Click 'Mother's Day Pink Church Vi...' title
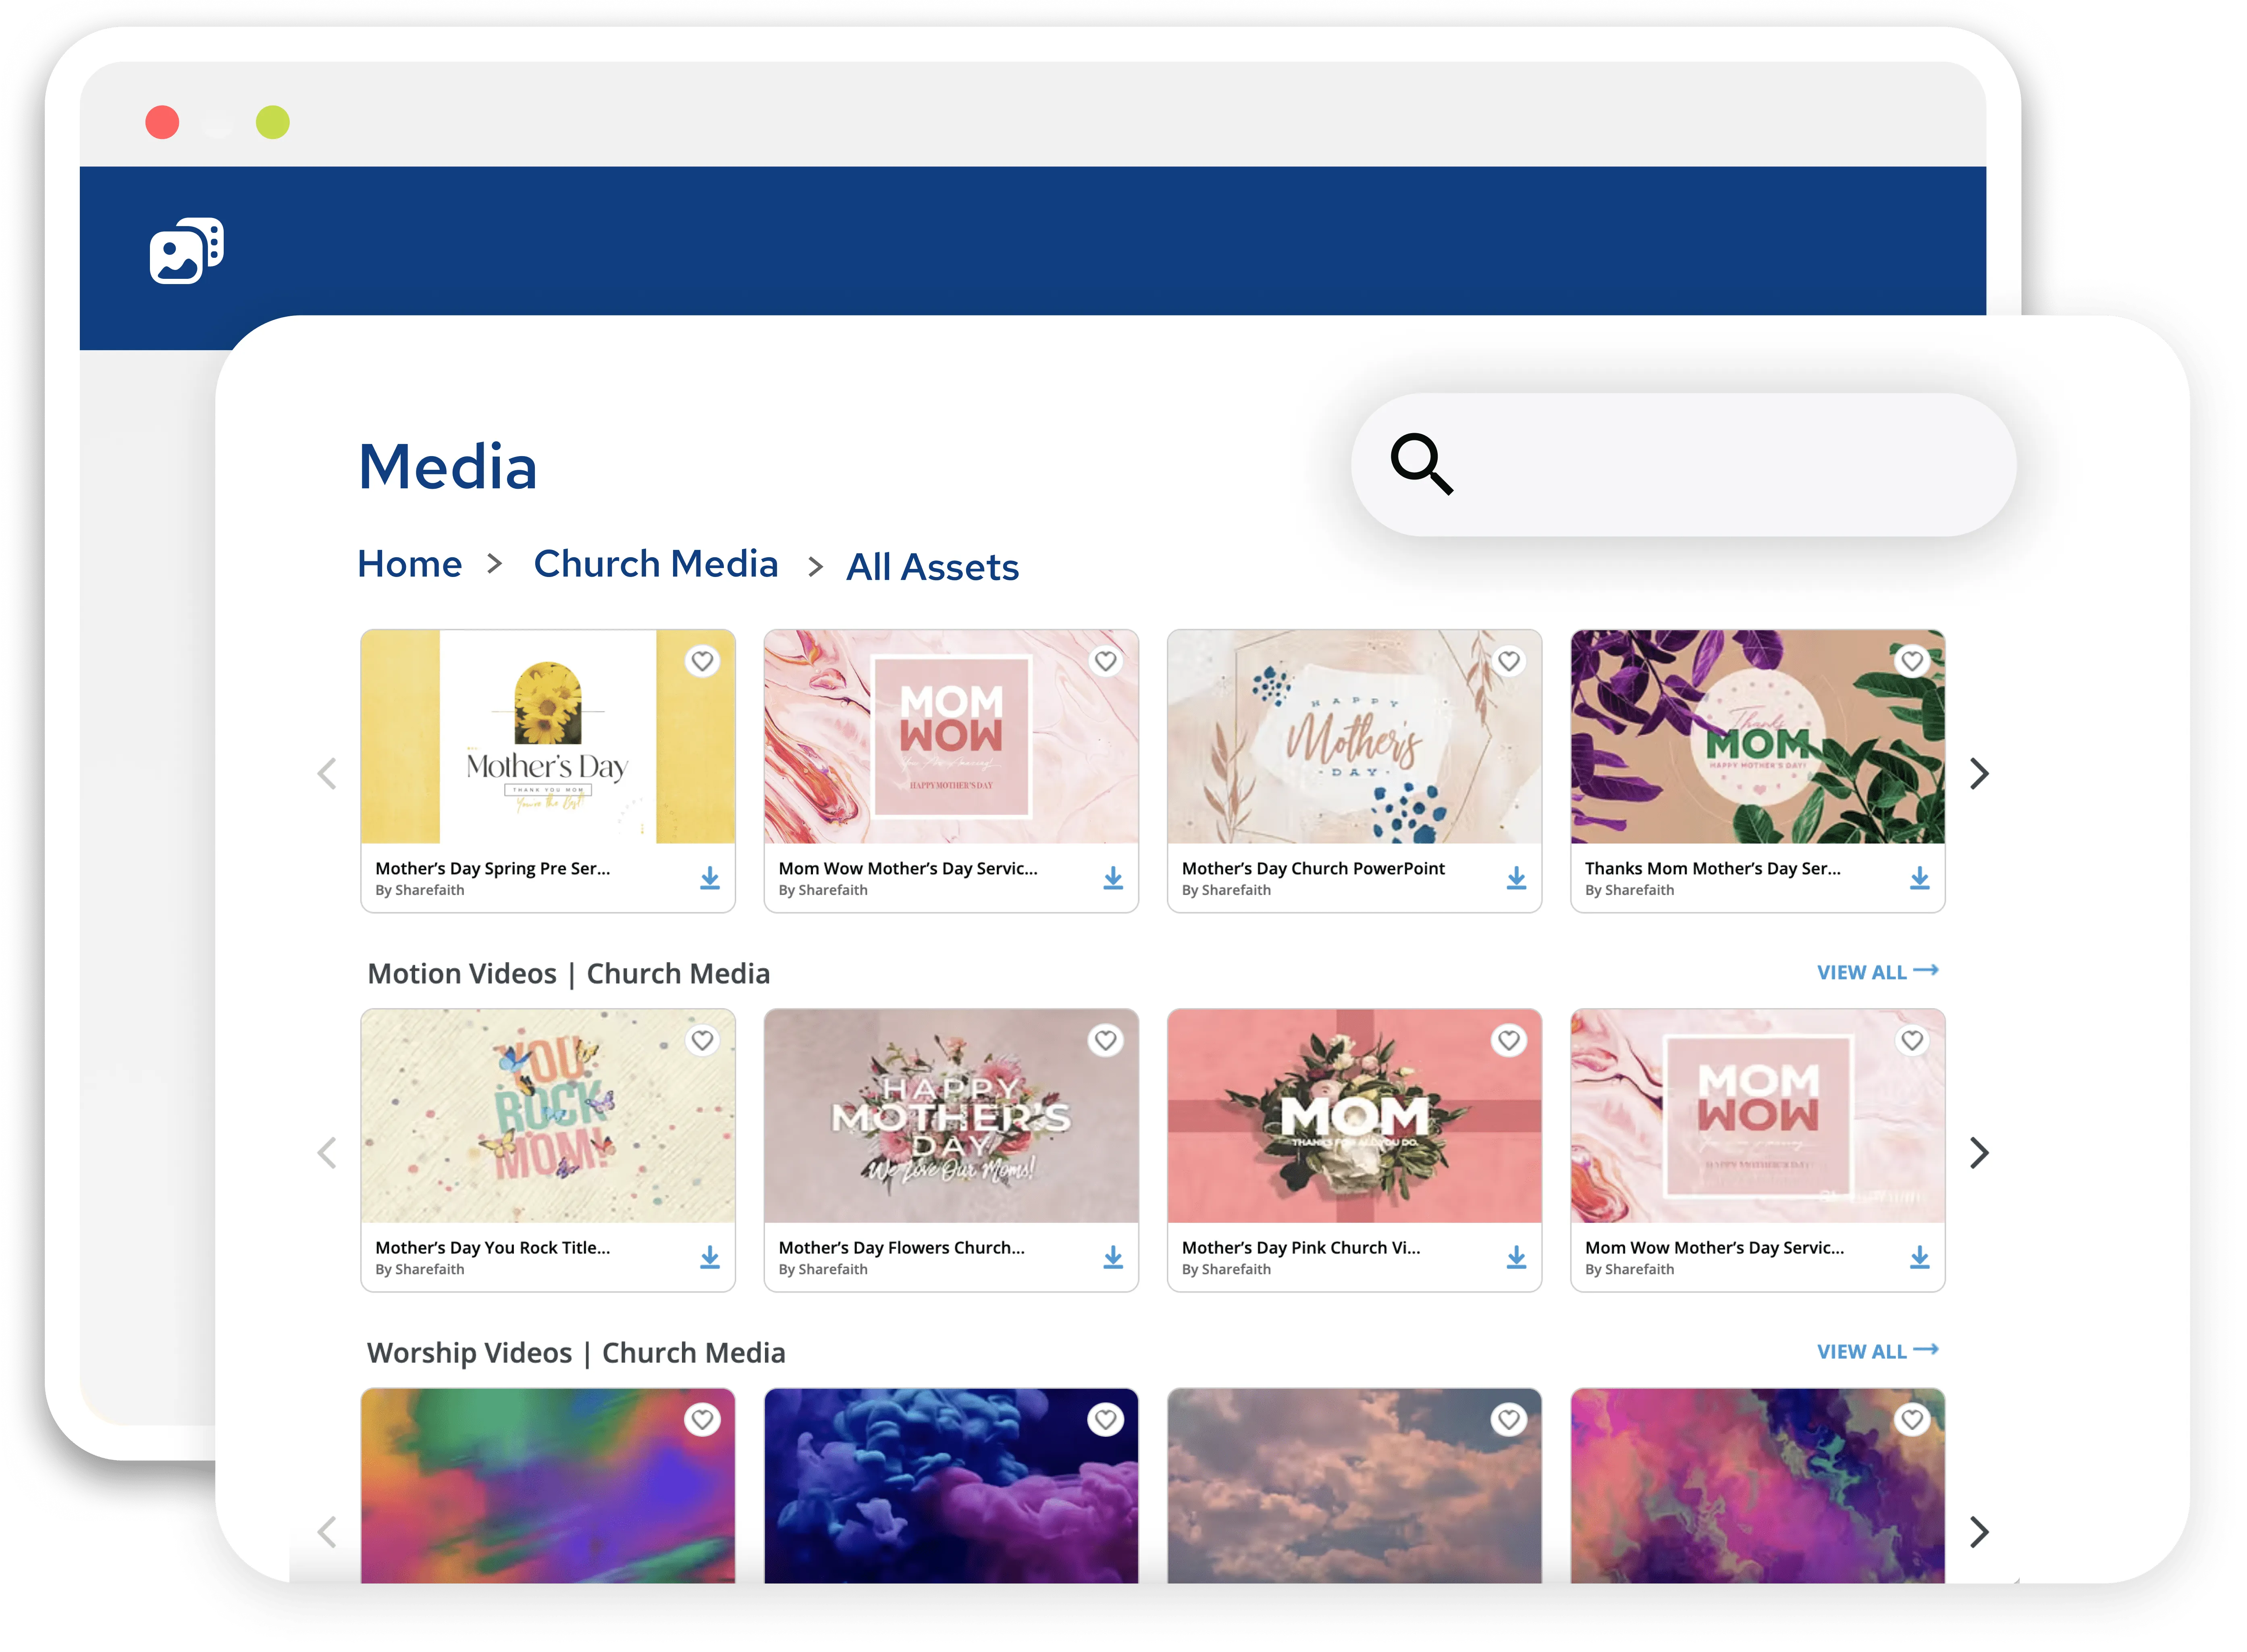 click(1301, 1247)
